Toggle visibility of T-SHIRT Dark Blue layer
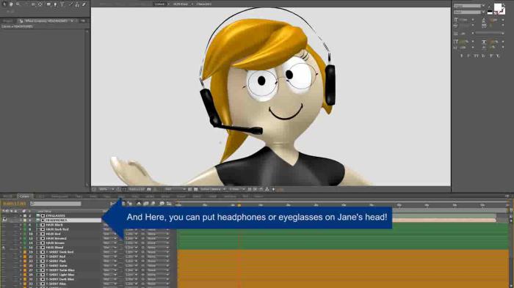The height and width of the screenshot is (288, 514). (4, 279)
